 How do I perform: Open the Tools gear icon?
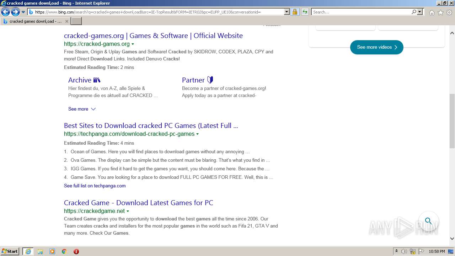pos(449,12)
